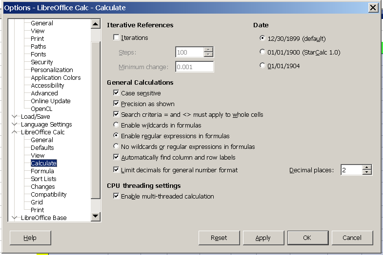Collapse the LibreOffice Calc node

click(15, 132)
